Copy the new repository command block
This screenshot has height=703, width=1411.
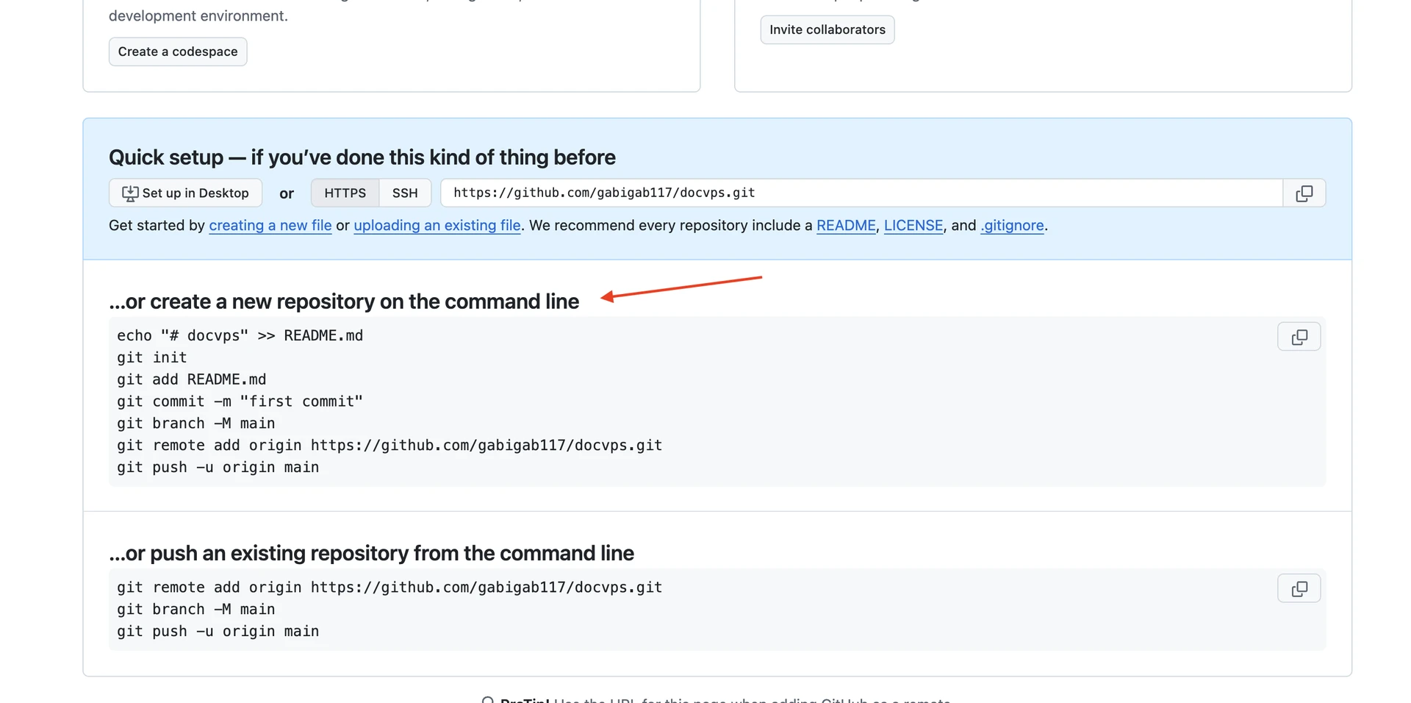point(1299,337)
